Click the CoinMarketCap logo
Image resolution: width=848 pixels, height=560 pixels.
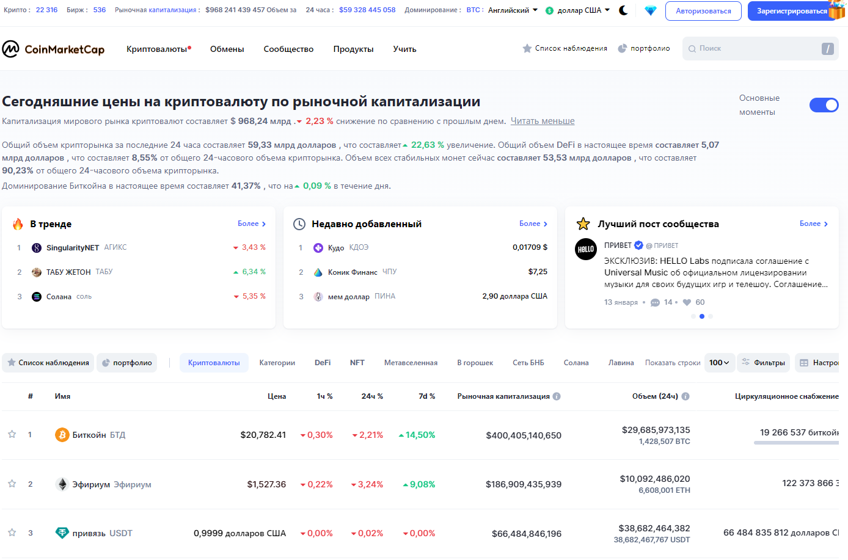[53, 49]
